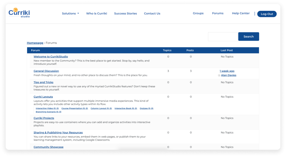Click 'No Topics' in Tips and Tricks row
This screenshot has height=157, width=286.
point(227,82)
